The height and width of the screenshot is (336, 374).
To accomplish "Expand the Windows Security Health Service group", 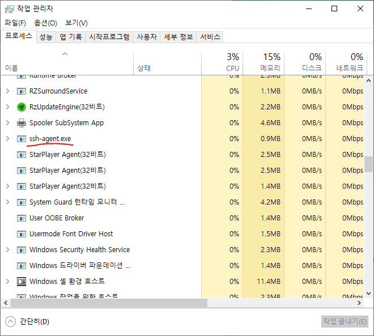I will click(x=7, y=250).
